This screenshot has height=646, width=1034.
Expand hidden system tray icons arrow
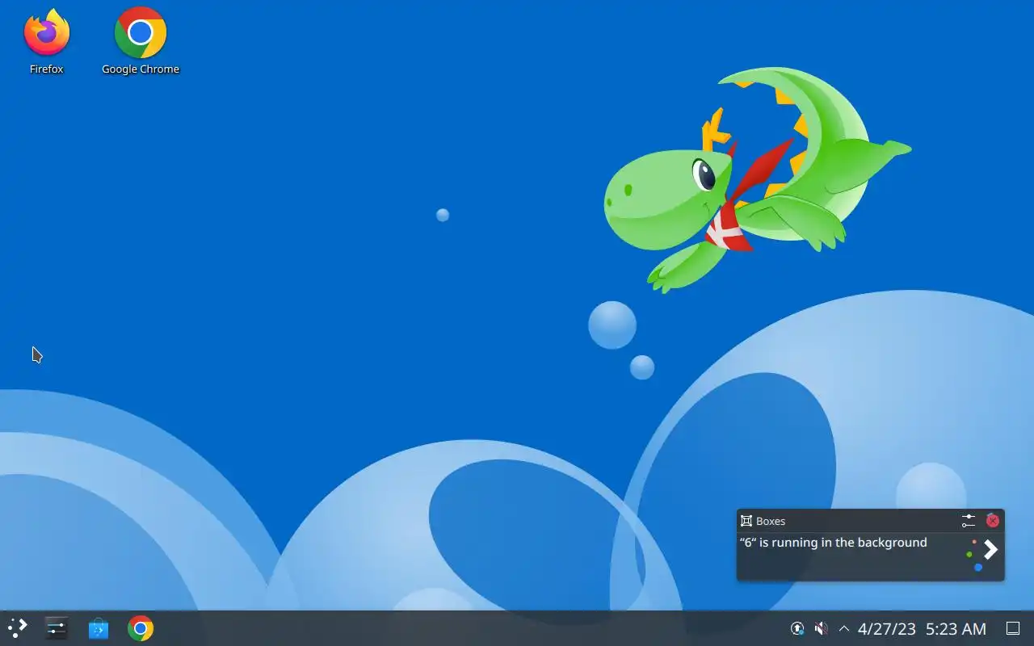click(844, 628)
